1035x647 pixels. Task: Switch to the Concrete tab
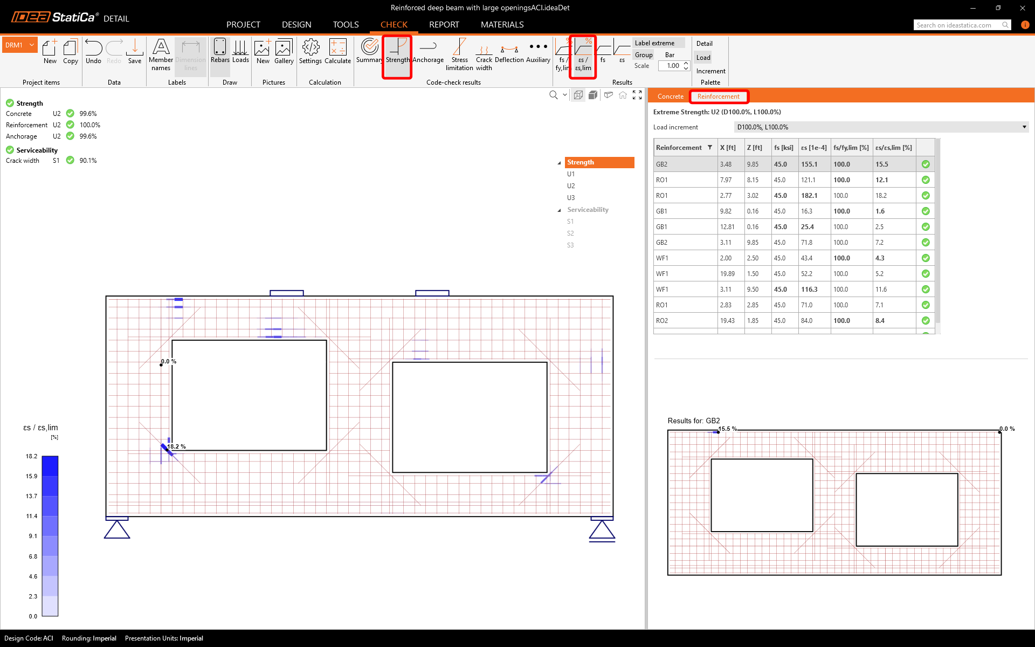click(670, 97)
